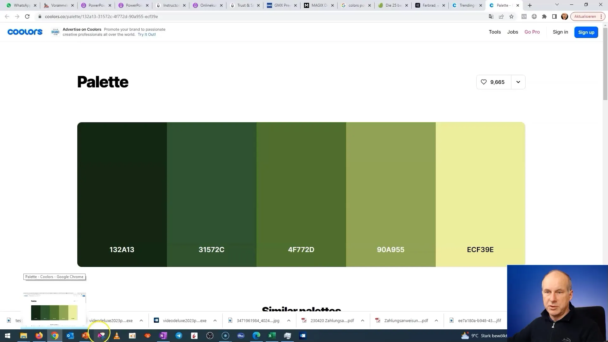Open a new browser tab

tap(530, 5)
